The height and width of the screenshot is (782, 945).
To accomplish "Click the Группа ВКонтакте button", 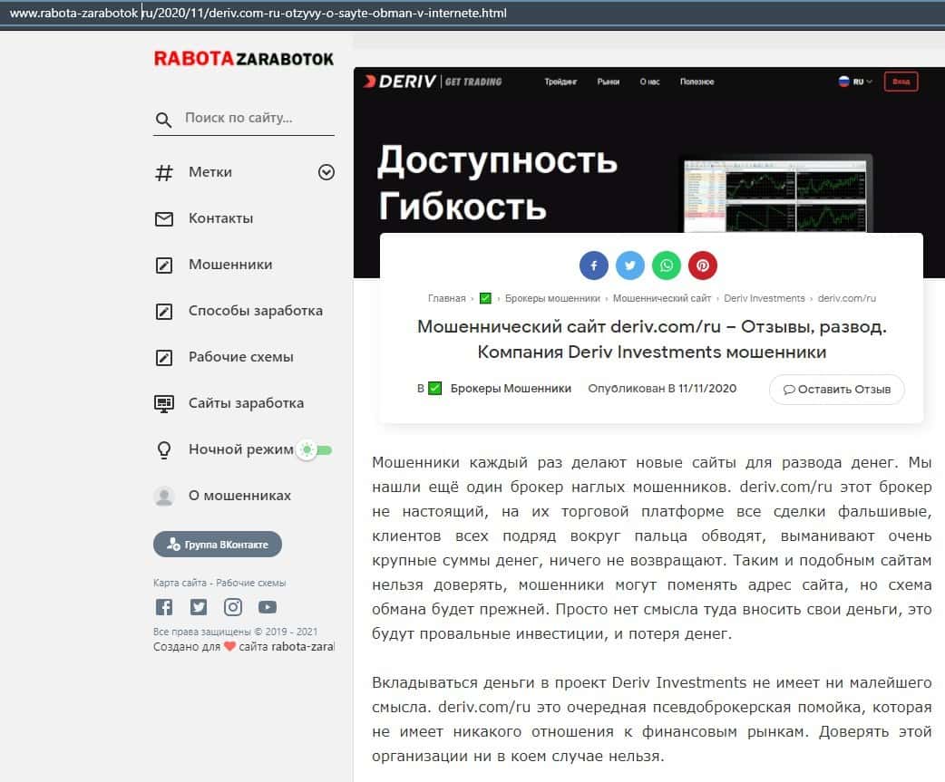I will click(x=218, y=545).
